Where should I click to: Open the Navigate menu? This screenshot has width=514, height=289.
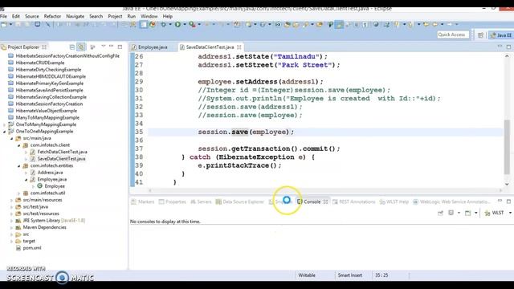click(75, 16)
